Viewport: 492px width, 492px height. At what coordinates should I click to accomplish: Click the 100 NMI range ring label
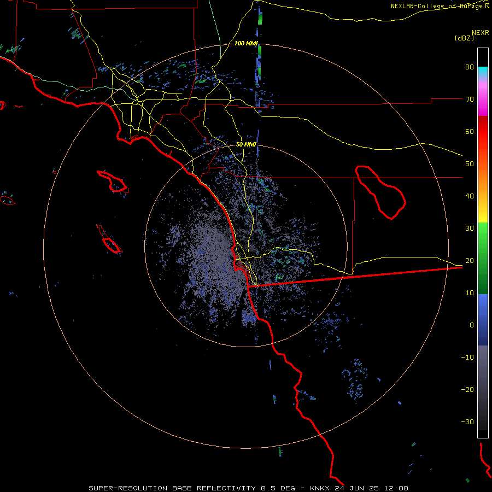pos(246,43)
